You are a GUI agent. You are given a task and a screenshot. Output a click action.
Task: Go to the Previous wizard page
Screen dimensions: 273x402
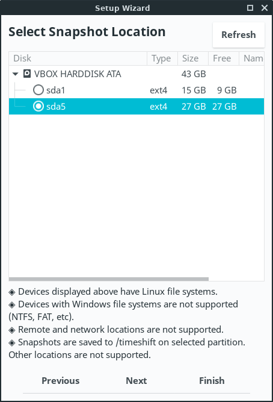61,381
